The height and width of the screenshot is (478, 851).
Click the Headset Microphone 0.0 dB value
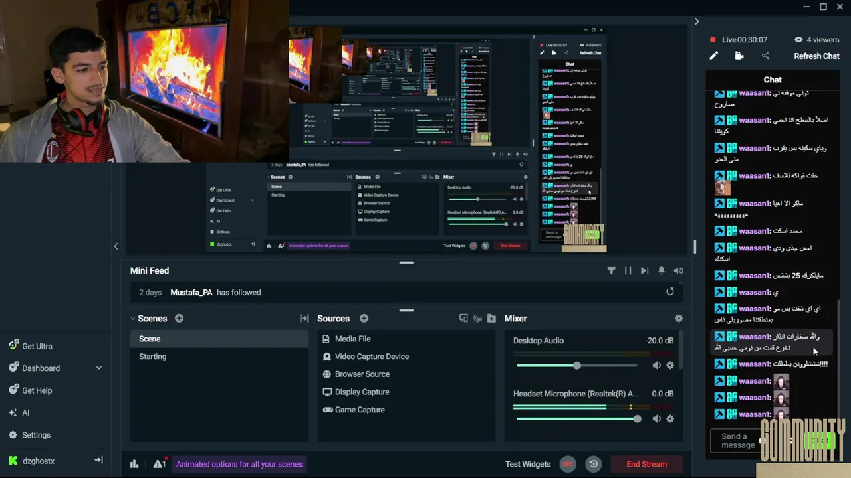pos(663,394)
